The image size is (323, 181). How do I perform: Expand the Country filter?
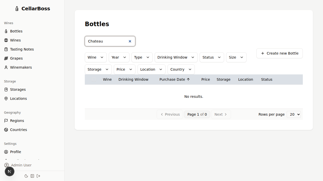[x=181, y=69]
